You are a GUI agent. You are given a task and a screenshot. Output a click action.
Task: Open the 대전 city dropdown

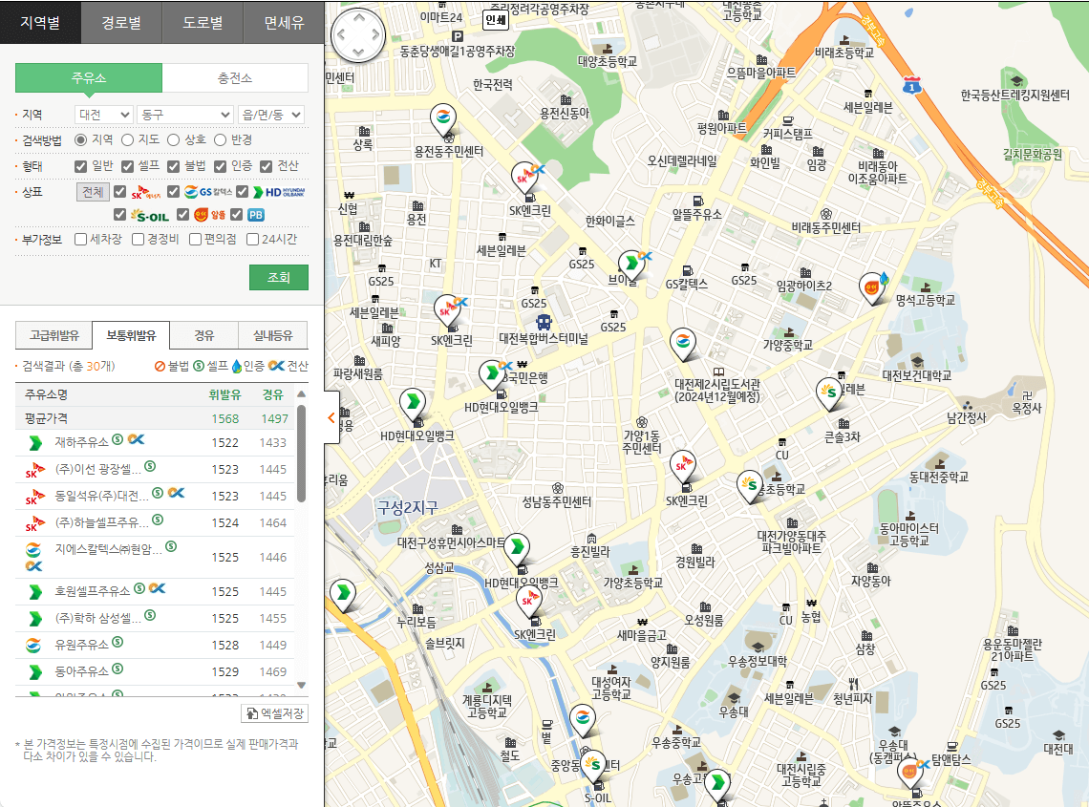pyautogui.click(x=104, y=115)
